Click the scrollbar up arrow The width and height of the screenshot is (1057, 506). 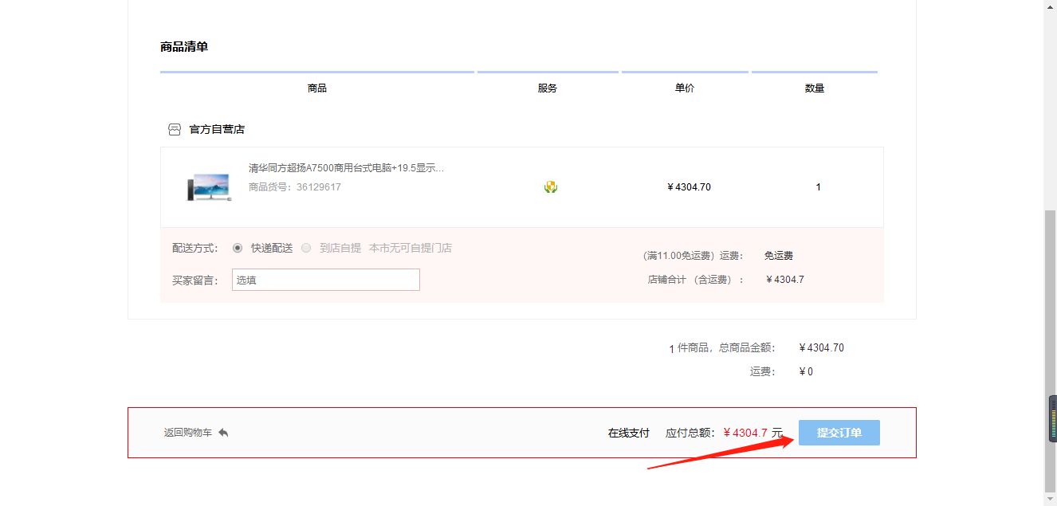point(1051,6)
